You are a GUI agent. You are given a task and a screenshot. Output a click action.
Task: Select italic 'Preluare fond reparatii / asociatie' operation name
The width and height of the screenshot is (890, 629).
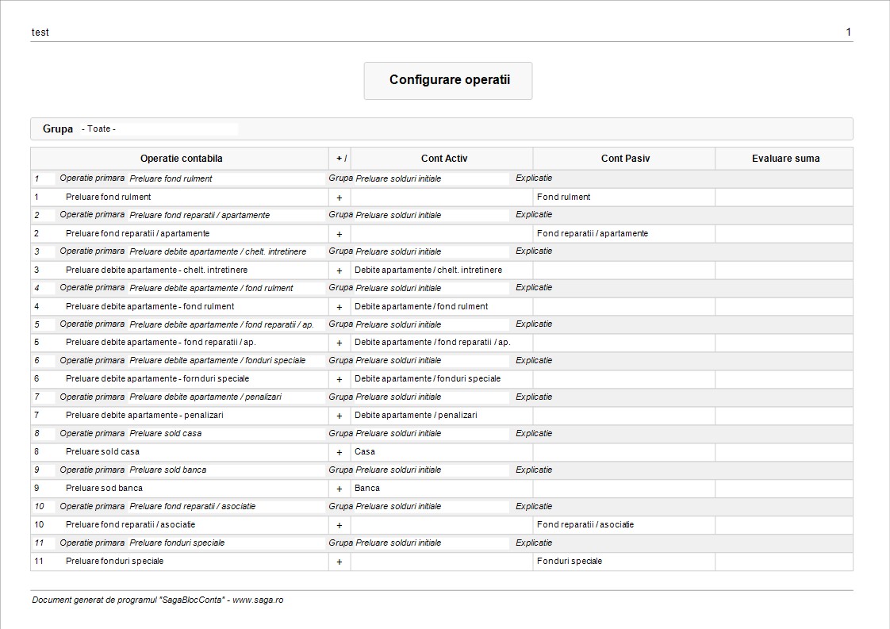[x=193, y=506]
